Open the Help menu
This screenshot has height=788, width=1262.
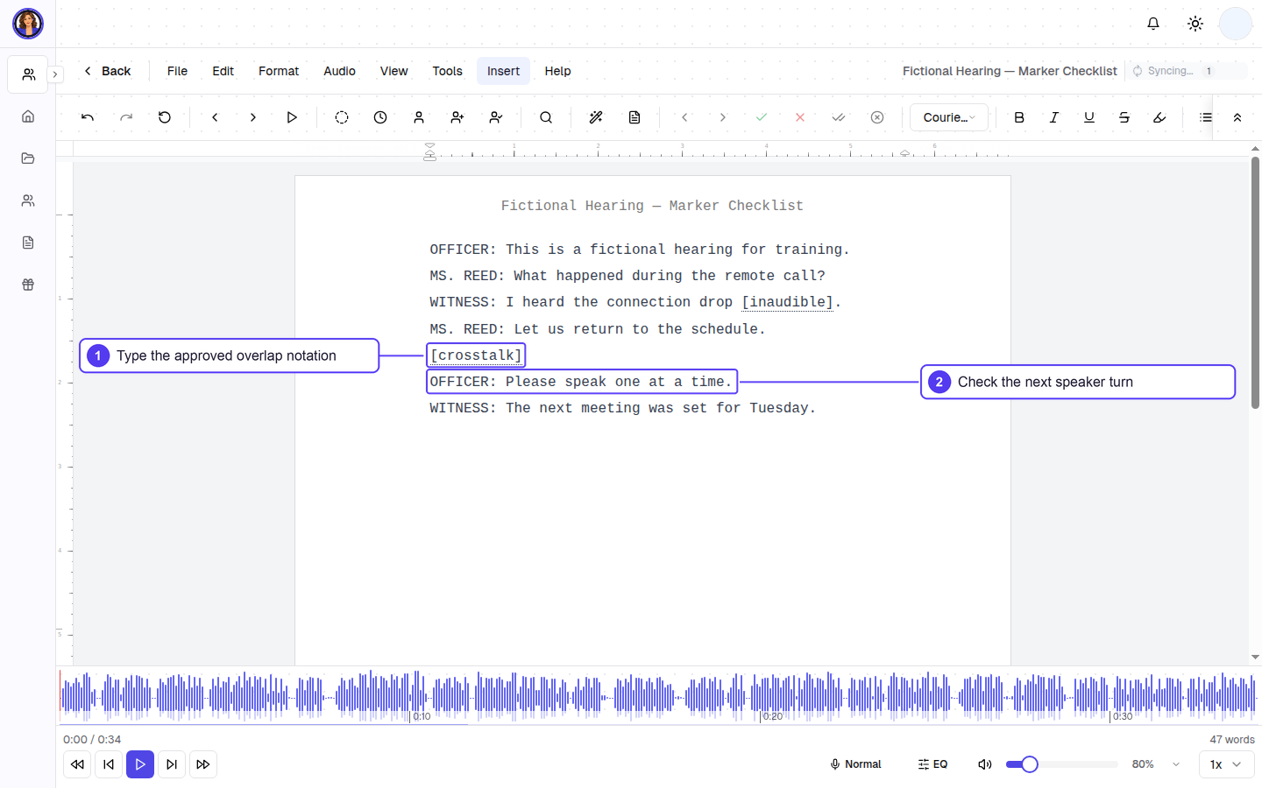[x=557, y=71]
